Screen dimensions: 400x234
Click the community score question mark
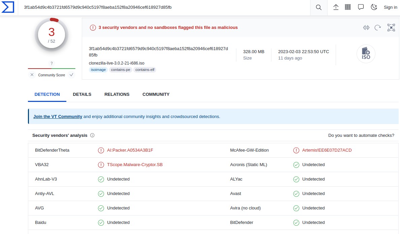pyautogui.click(x=52, y=64)
